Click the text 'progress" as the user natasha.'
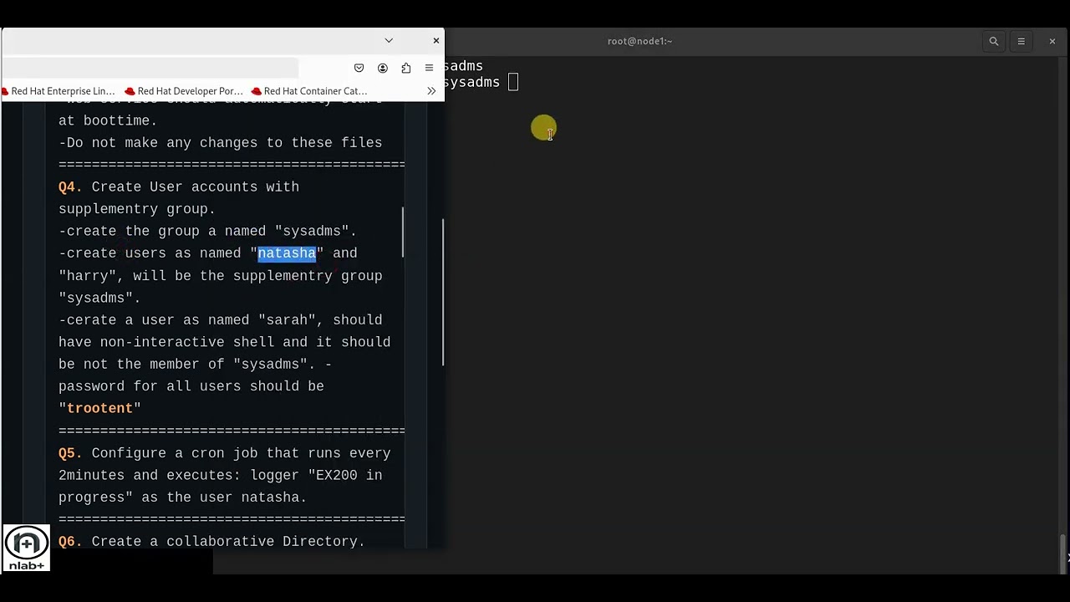This screenshot has width=1070, height=602. (182, 497)
